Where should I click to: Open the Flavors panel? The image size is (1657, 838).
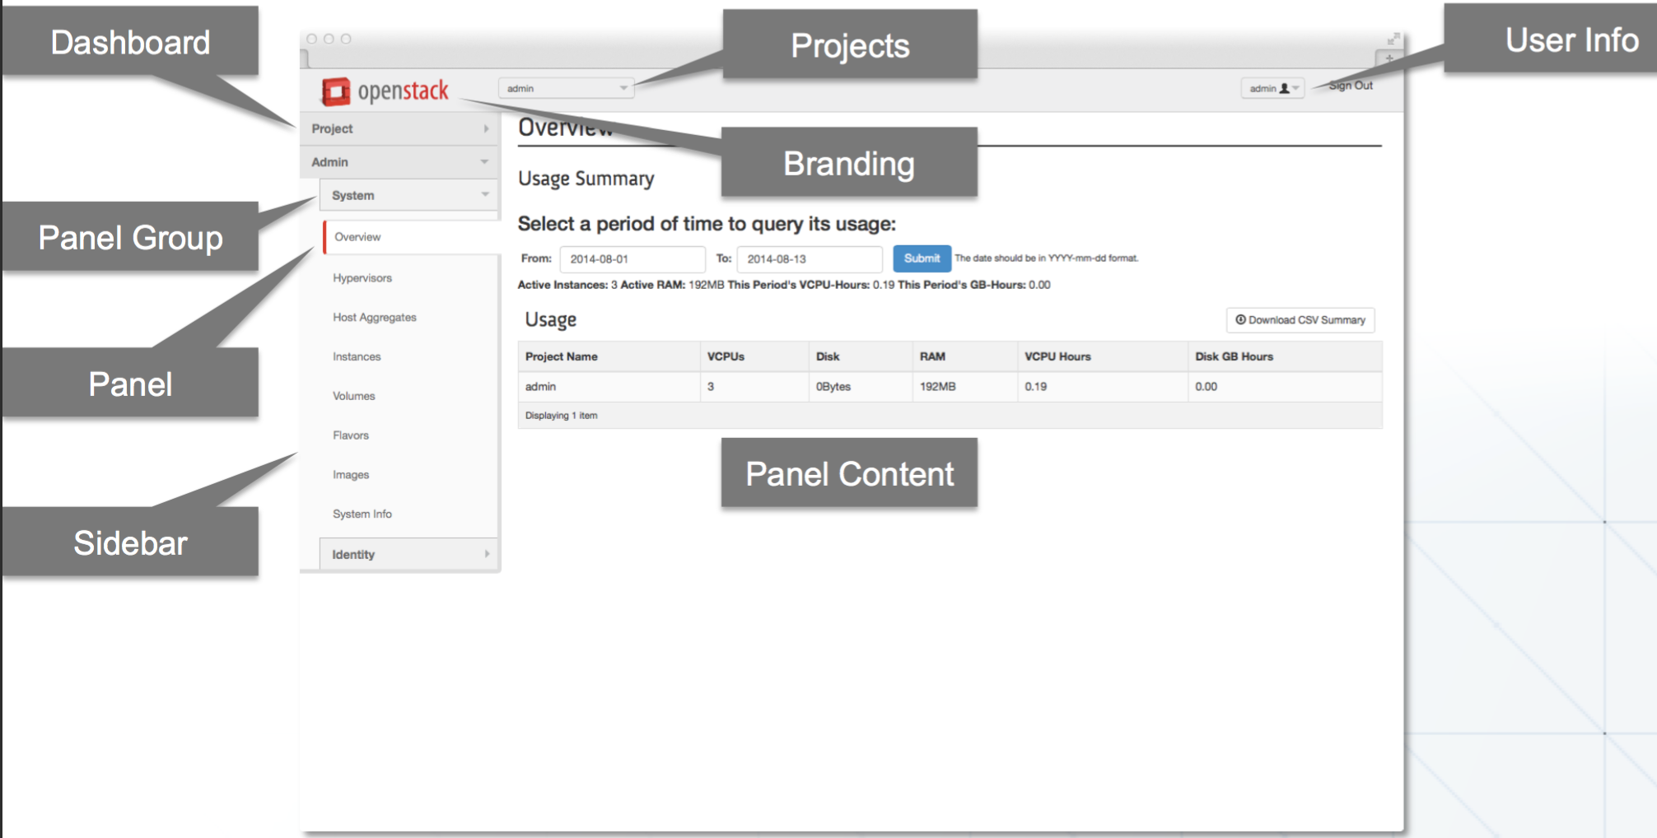coord(351,435)
